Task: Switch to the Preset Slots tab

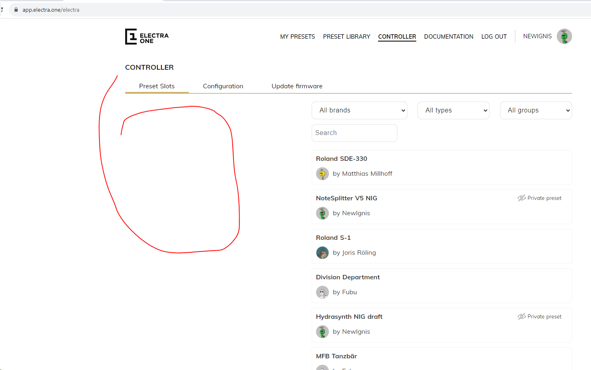Action: tap(157, 86)
